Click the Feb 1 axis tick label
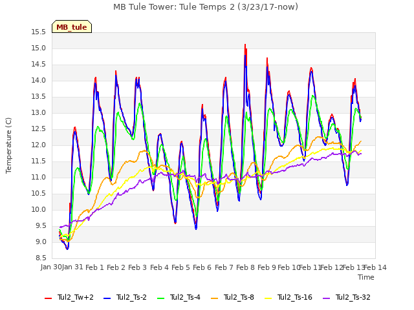 coord(95,267)
